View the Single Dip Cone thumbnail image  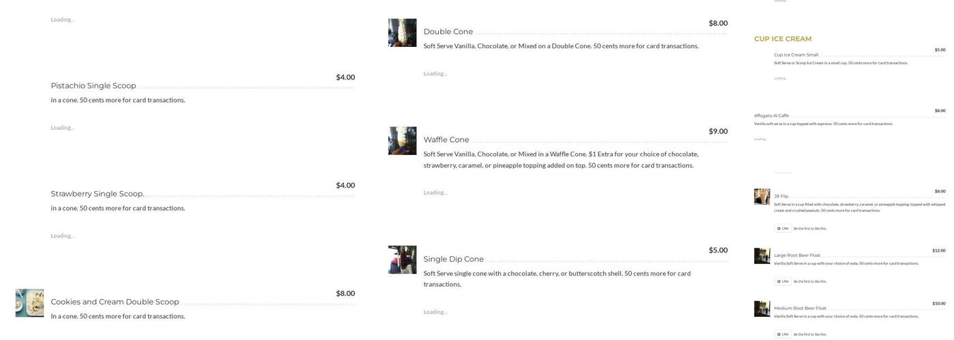point(402,260)
